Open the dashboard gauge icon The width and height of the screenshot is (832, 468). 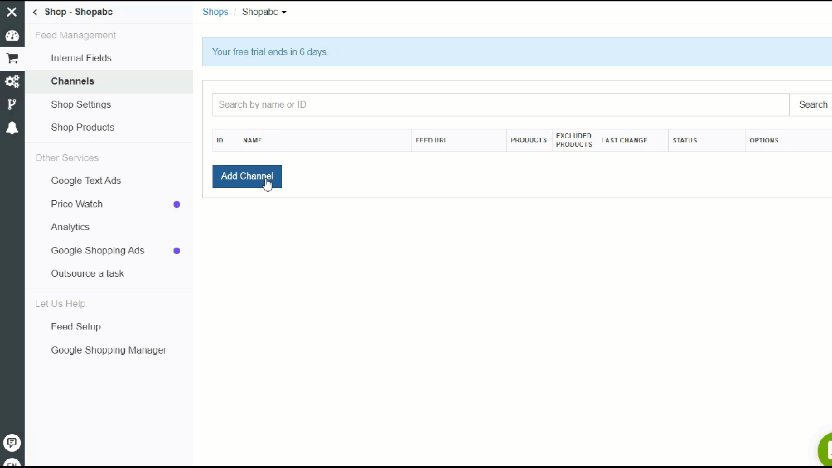click(x=12, y=35)
